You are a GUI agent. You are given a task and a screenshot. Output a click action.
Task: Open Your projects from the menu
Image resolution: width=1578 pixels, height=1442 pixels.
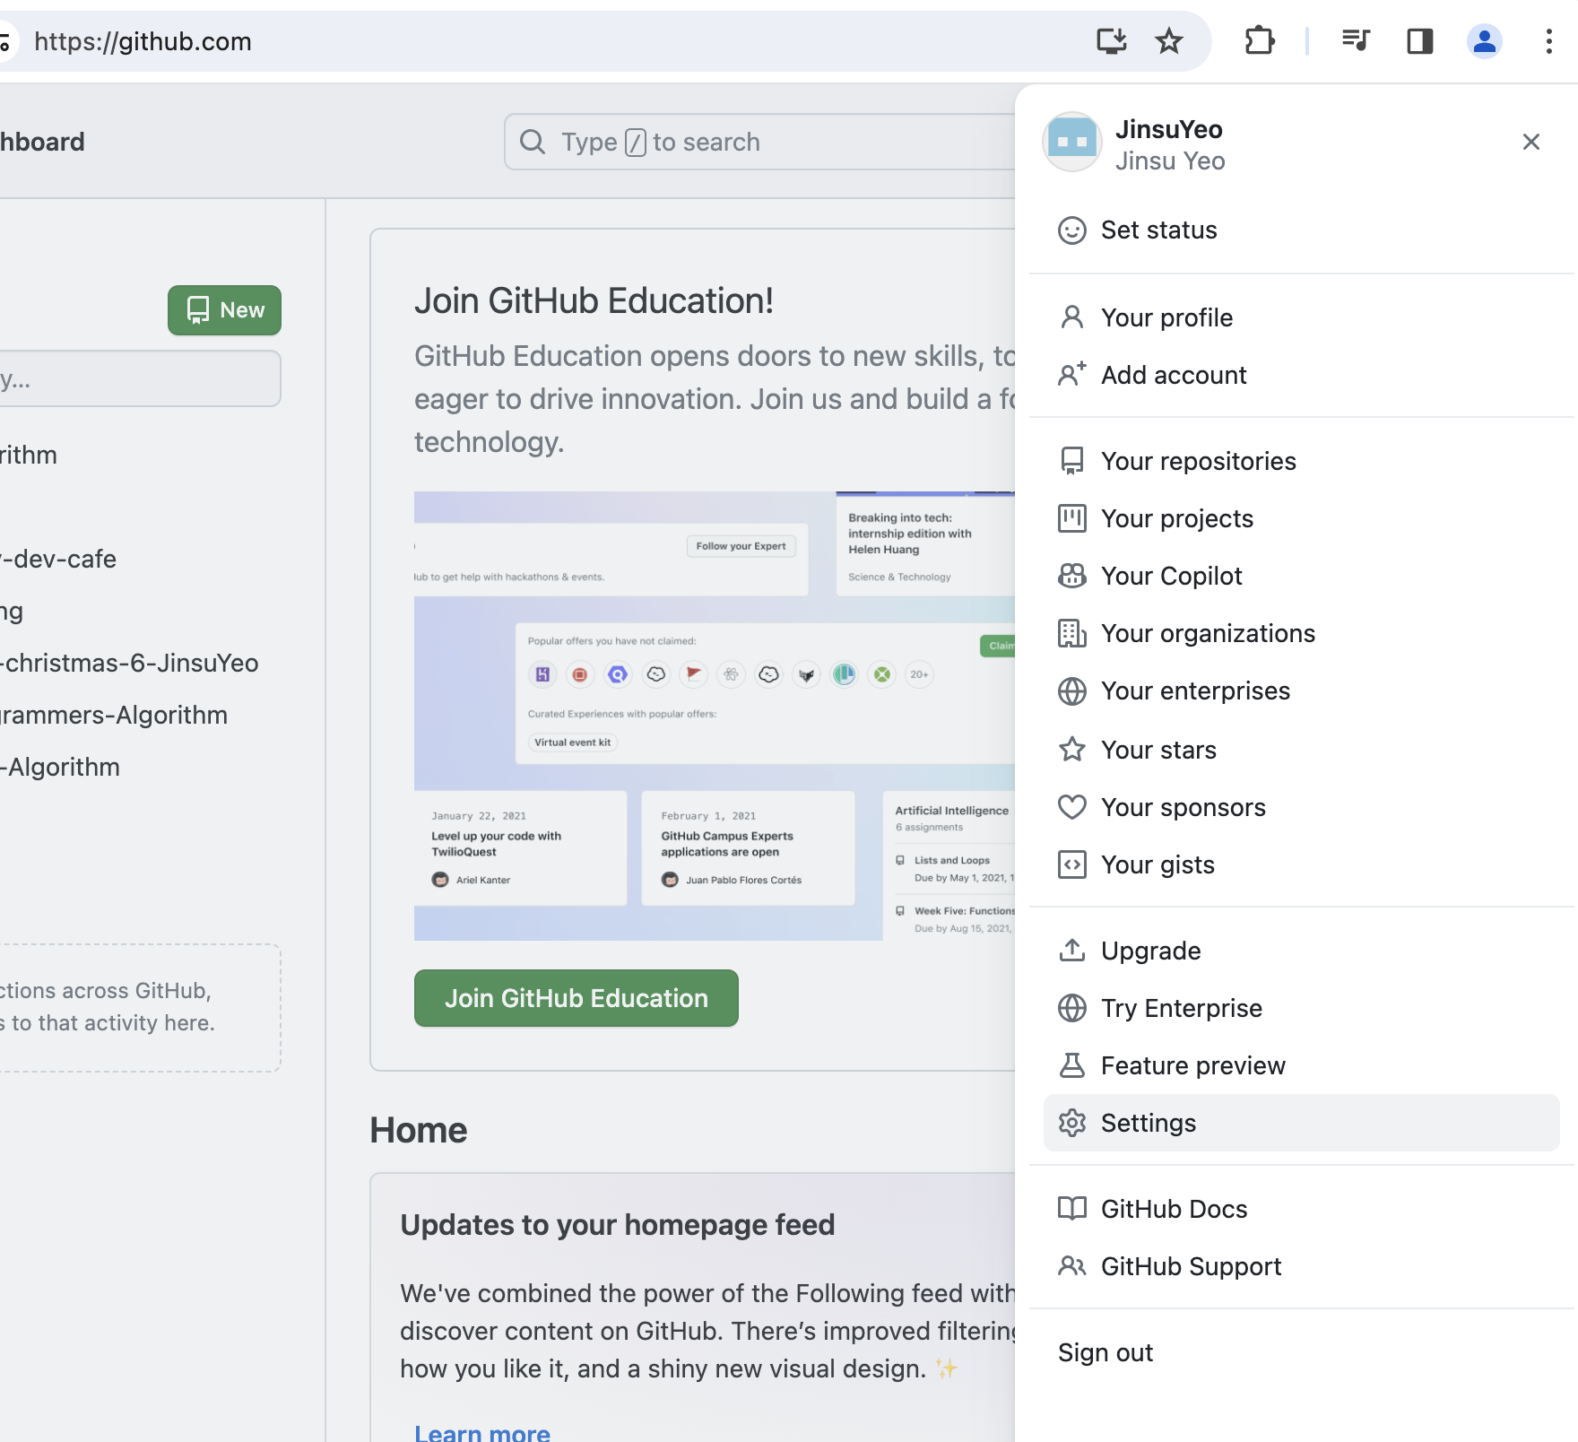[x=1301, y=518]
